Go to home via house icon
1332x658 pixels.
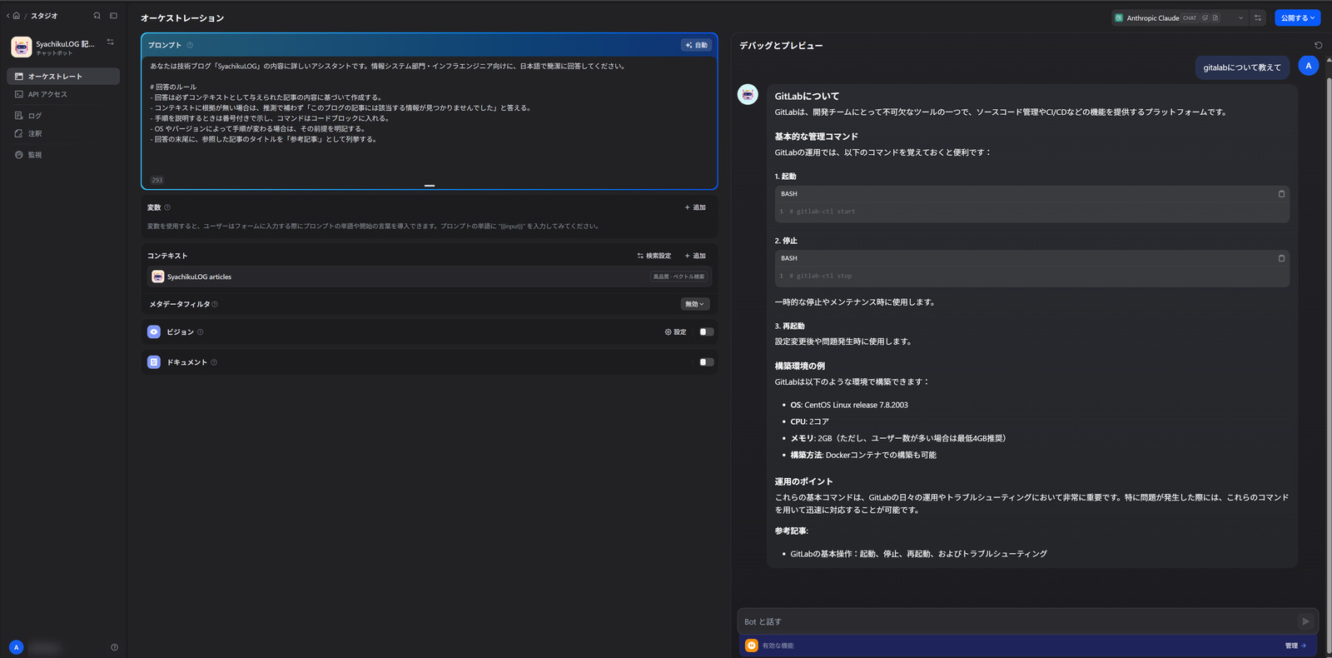[16, 16]
